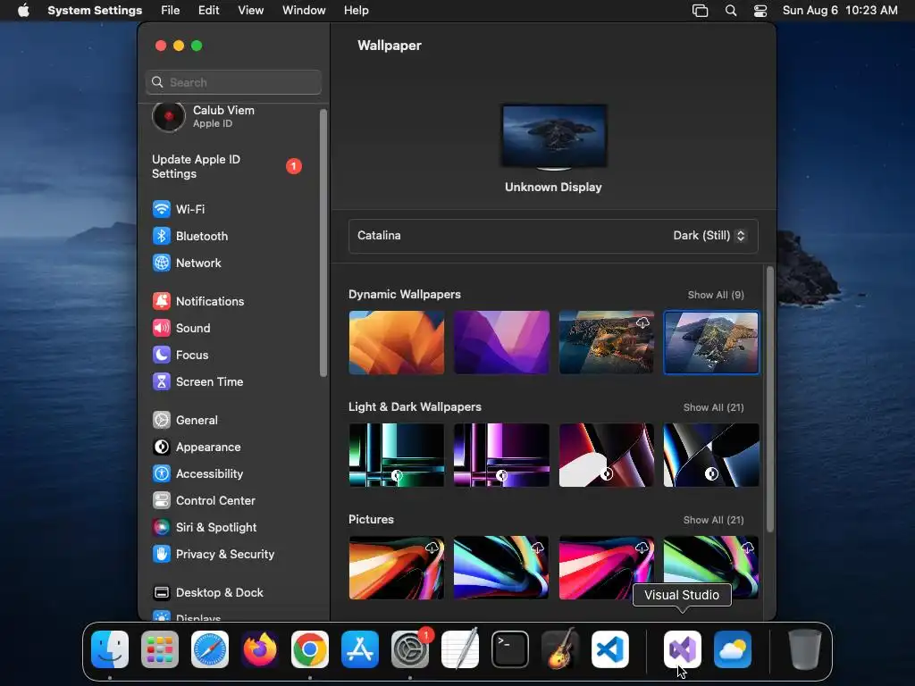Screen dimensions: 915x686
Task: Open the File menu
Action: [x=171, y=11]
